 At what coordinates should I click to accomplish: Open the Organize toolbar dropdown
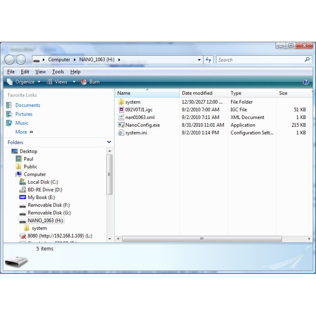pos(24,82)
